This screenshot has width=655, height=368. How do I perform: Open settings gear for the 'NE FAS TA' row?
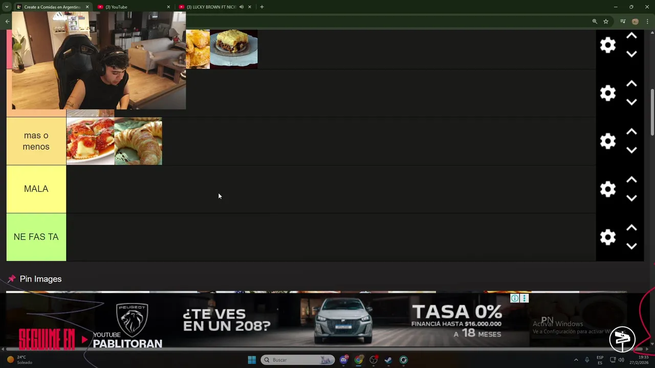click(x=607, y=237)
